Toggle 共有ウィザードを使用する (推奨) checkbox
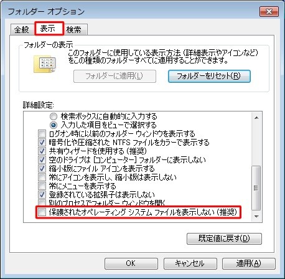285x279 pixels. [x=42, y=151]
